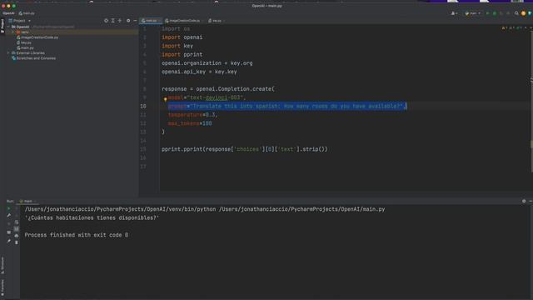Expand External Libraries node
Viewport: 533px width, 300px height.
[9, 53]
